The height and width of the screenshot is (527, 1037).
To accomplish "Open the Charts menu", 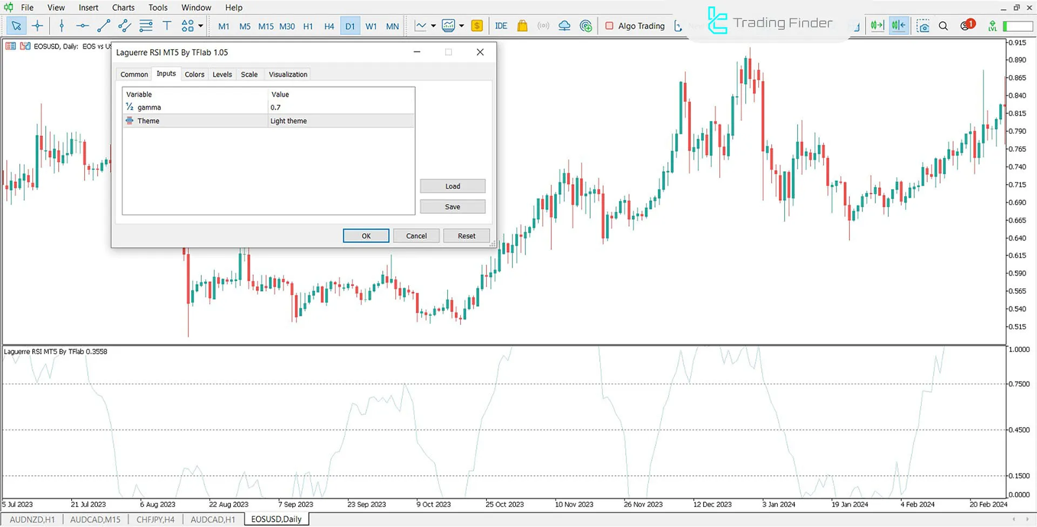I will tap(123, 7).
